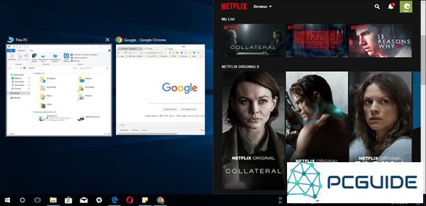Open Task View from the taskbar
Image resolution: width=426 pixels, height=206 pixels.
[x=38, y=200]
